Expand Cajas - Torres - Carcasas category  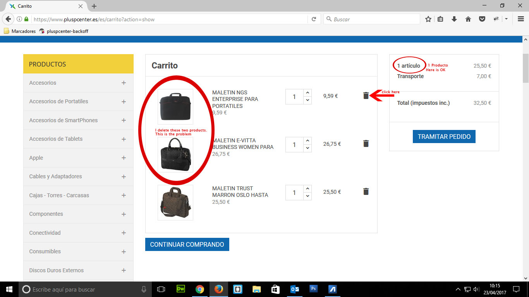124,195
